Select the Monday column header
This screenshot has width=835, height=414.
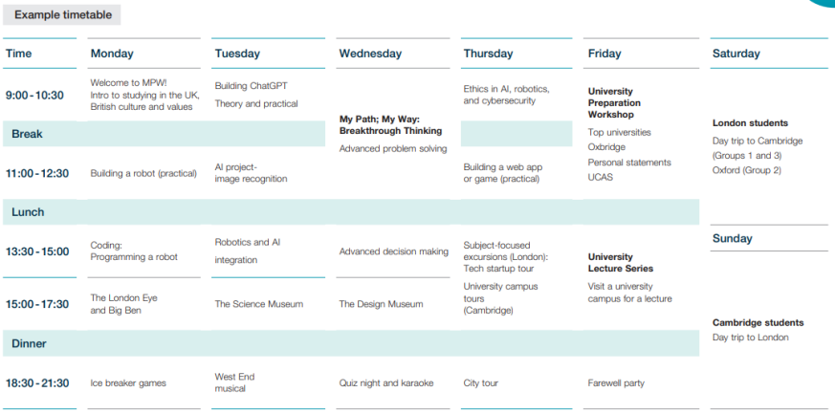(112, 54)
